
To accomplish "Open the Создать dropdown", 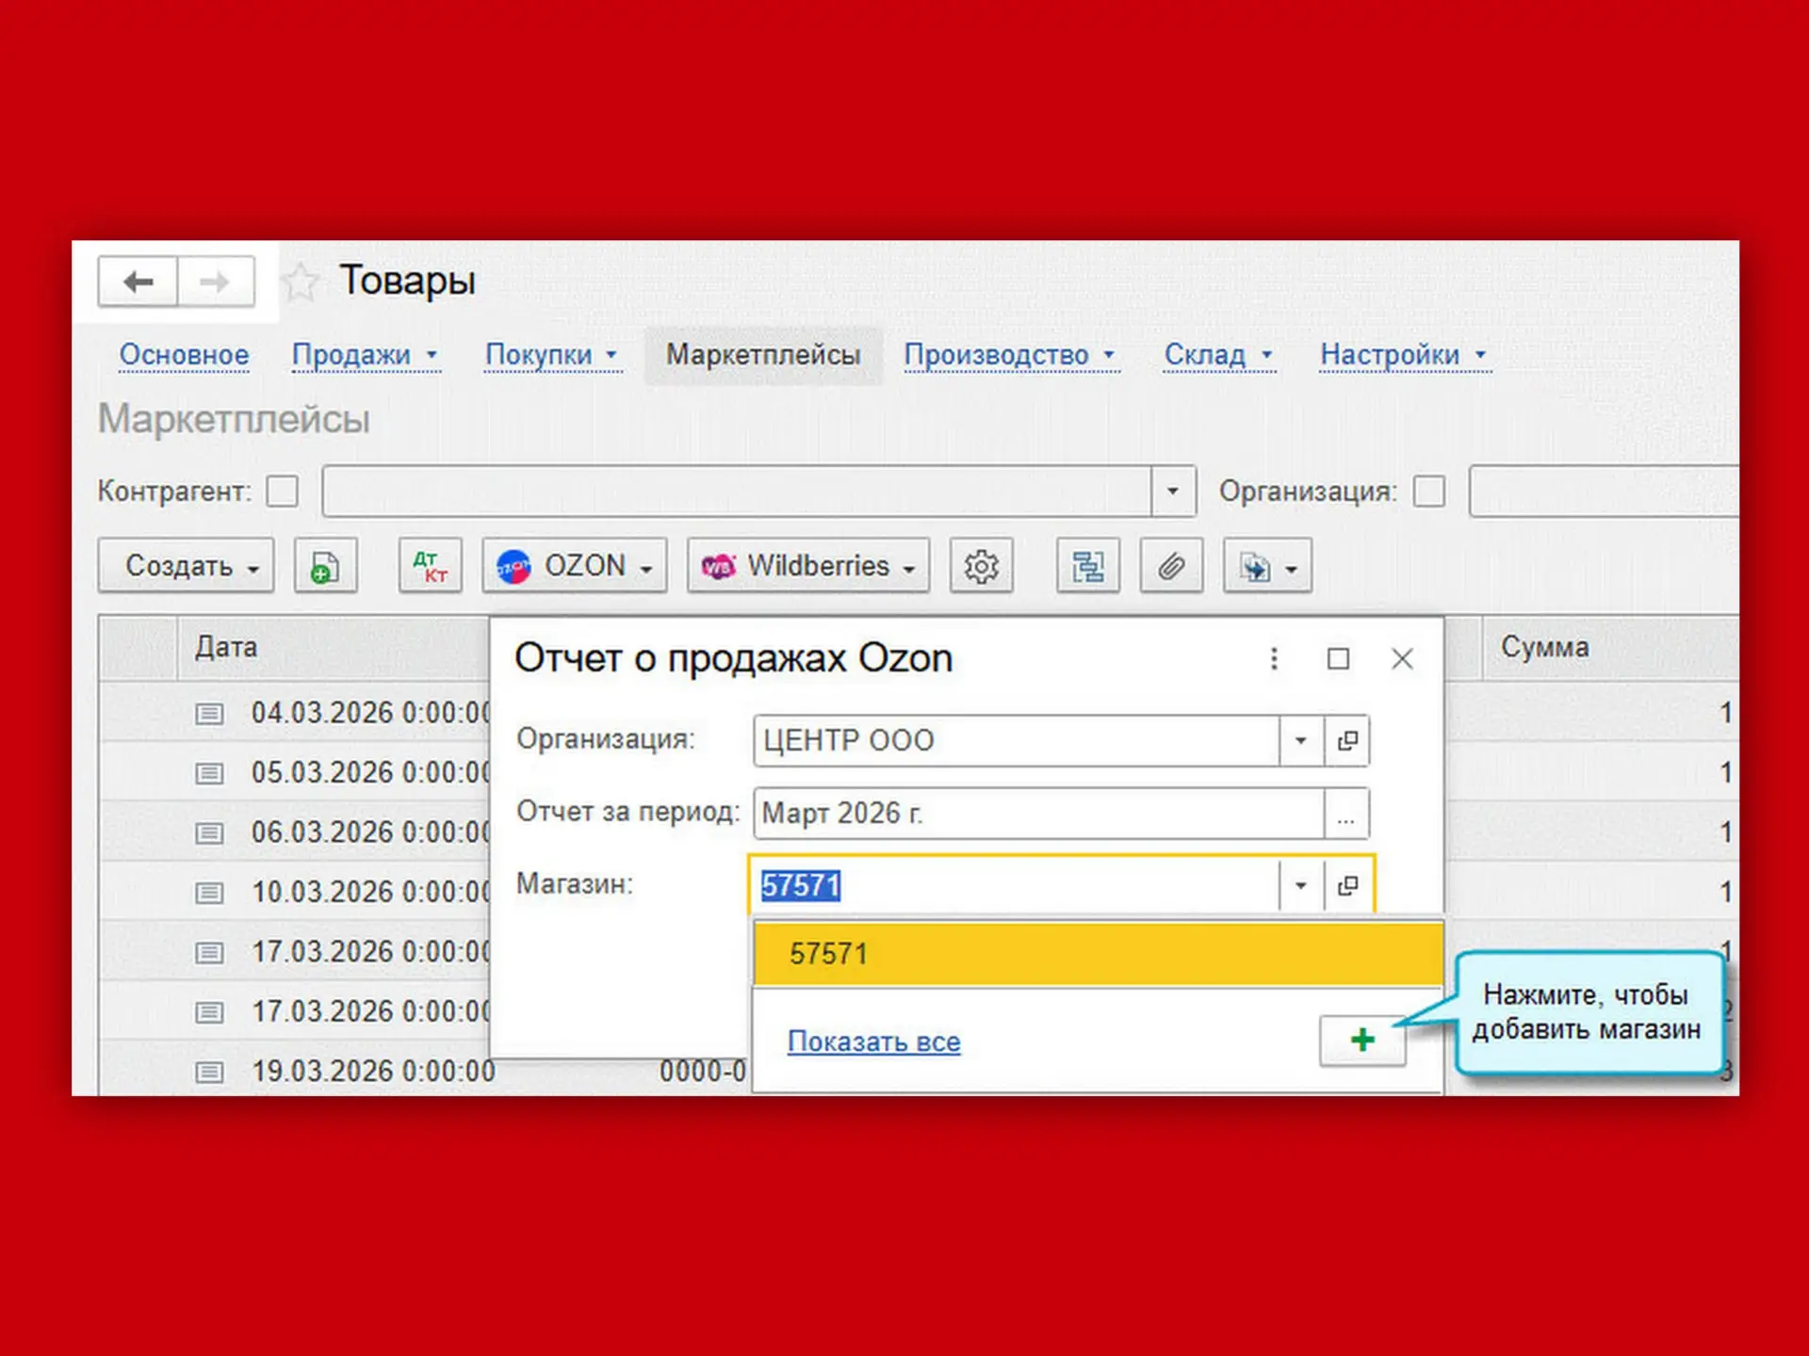I will [x=187, y=566].
